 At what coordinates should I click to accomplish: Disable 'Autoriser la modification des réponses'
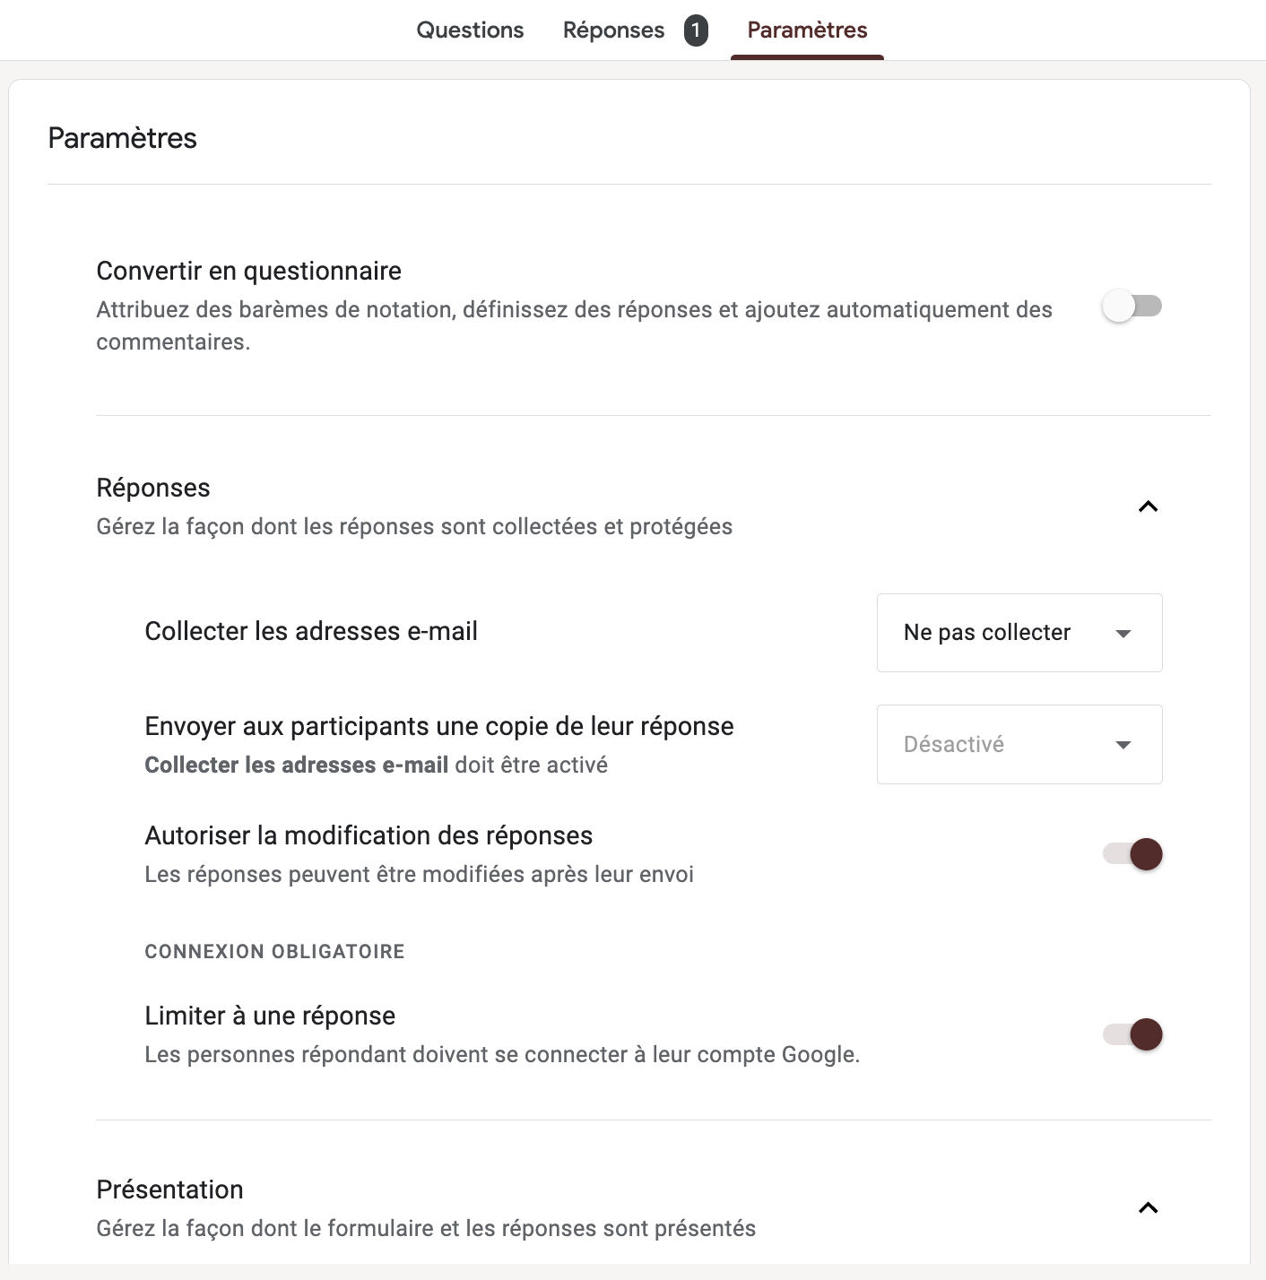click(1130, 854)
